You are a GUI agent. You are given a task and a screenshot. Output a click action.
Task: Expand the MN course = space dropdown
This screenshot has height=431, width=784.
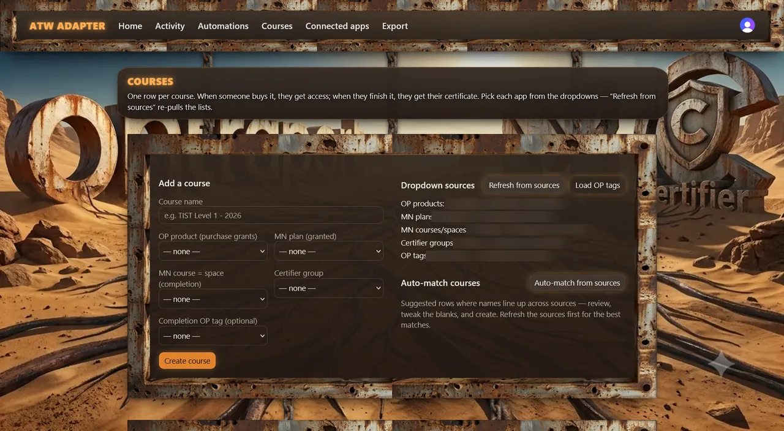[x=213, y=299]
